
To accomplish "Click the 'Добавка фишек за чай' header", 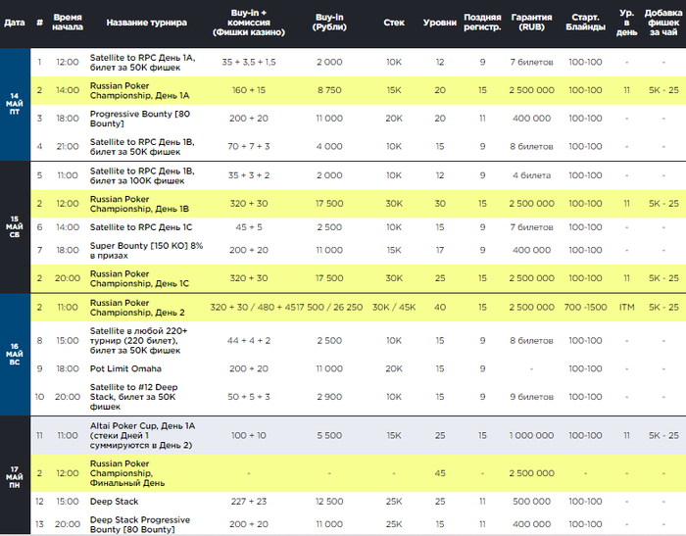I will 663,23.
